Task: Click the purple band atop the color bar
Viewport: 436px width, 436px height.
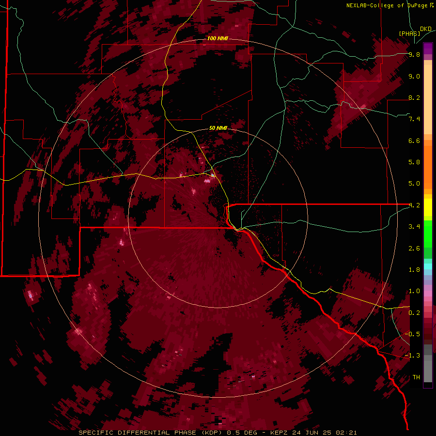Action: click(428, 48)
